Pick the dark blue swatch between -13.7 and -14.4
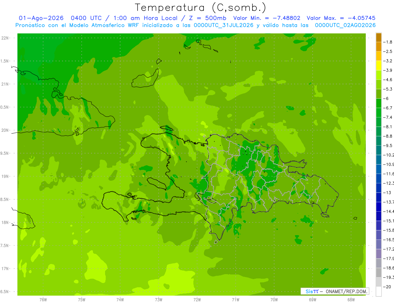Screen dimensions: 394x304 (379, 207)
